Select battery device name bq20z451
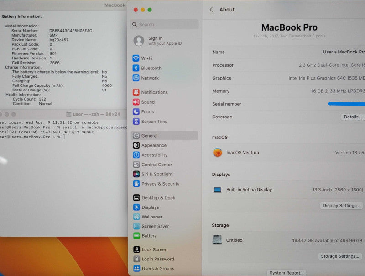The image size is (365, 276). coord(59,40)
